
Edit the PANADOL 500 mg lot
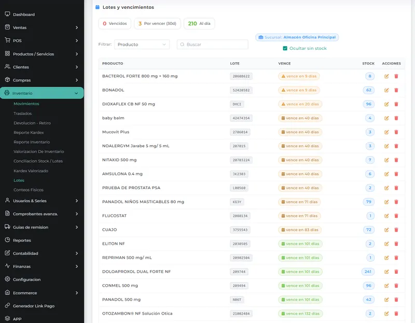(386, 300)
